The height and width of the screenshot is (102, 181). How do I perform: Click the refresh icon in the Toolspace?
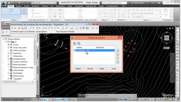[x=7, y=32]
